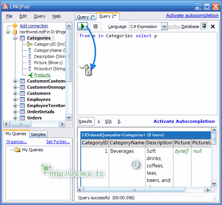Click the Set Folder... link

tap(58, 142)
